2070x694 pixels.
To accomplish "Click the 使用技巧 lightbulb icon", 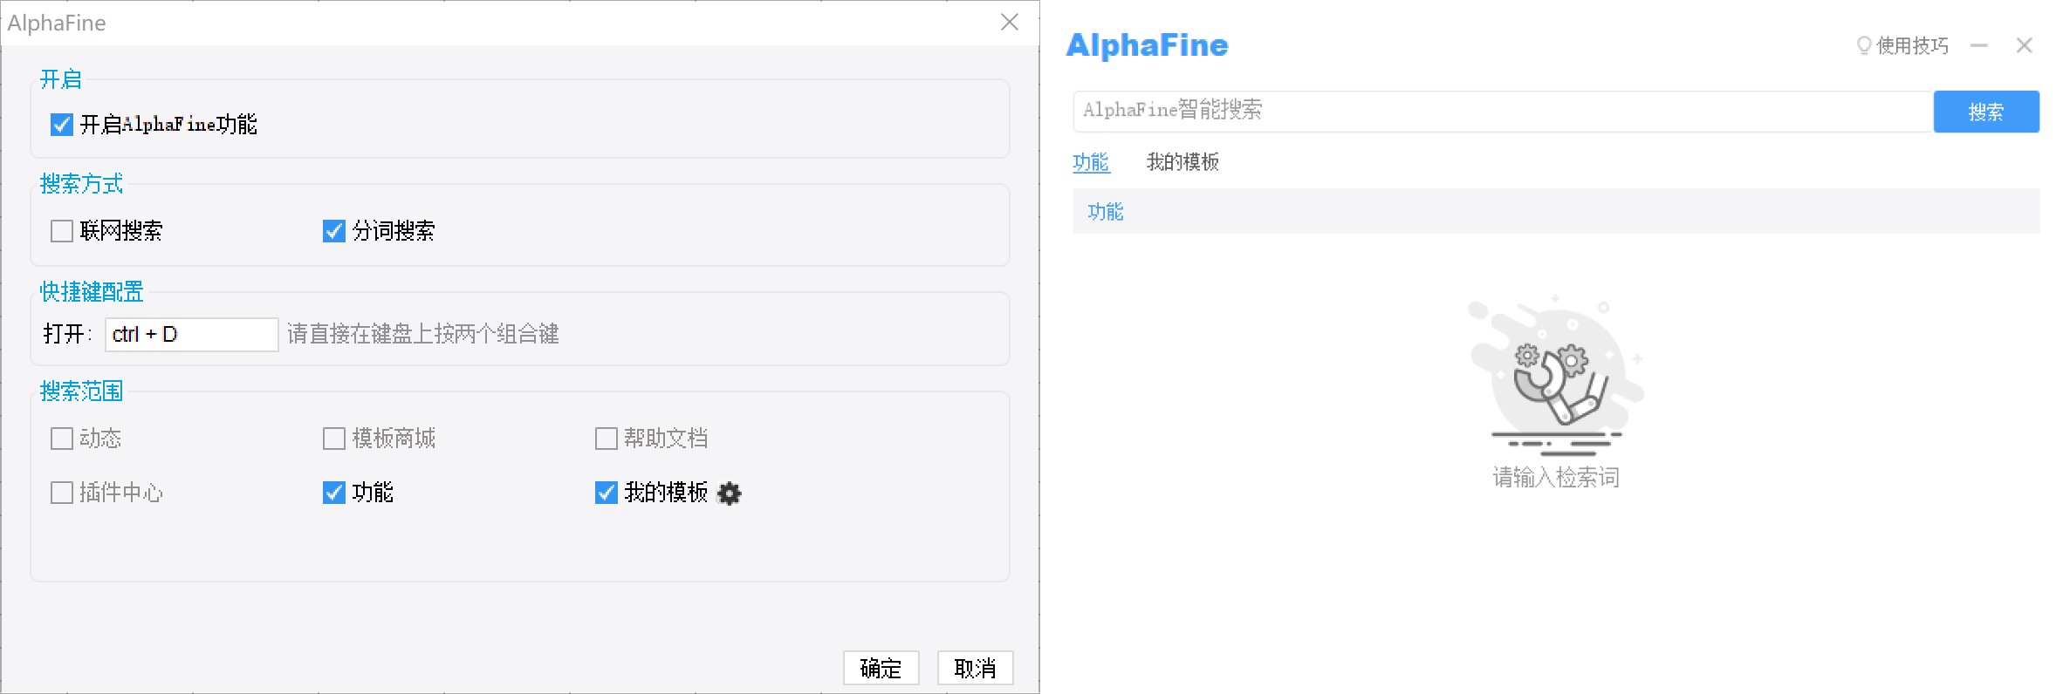I will tap(1863, 45).
